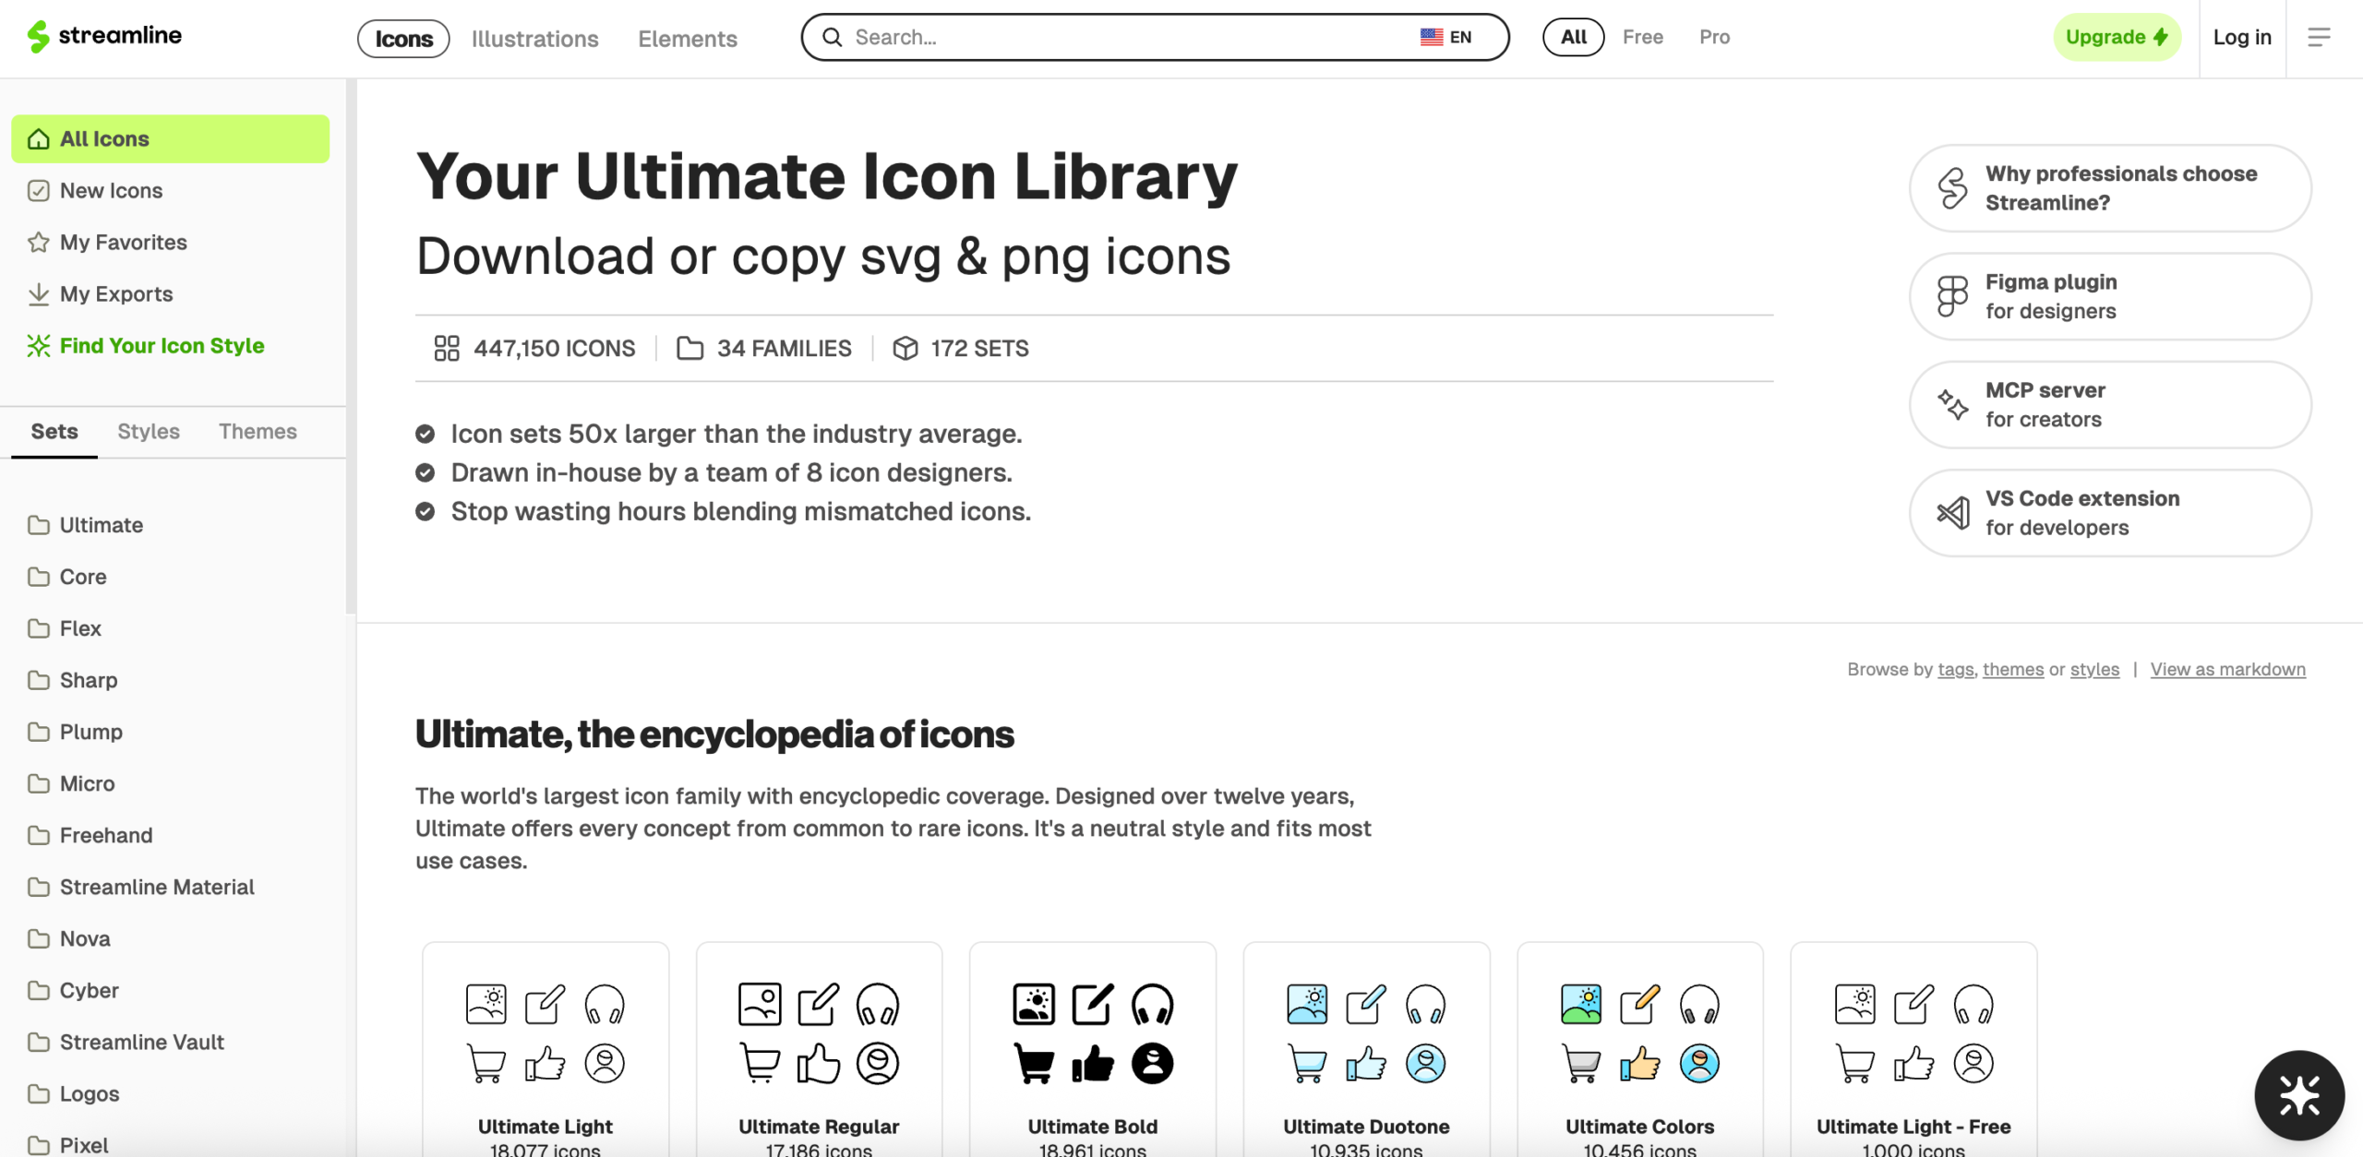Click the View as markdown link
The height and width of the screenshot is (1157, 2363).
(x=2227, y=669)
